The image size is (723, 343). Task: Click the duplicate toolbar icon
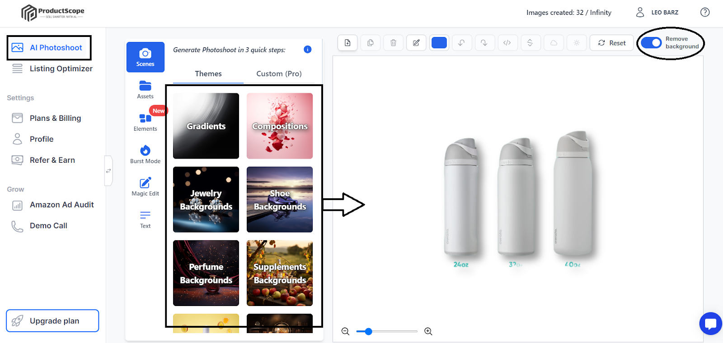pos(371,43)
